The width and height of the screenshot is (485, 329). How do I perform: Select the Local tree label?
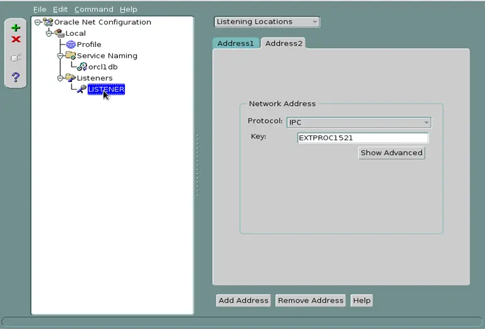coord(75,33)
